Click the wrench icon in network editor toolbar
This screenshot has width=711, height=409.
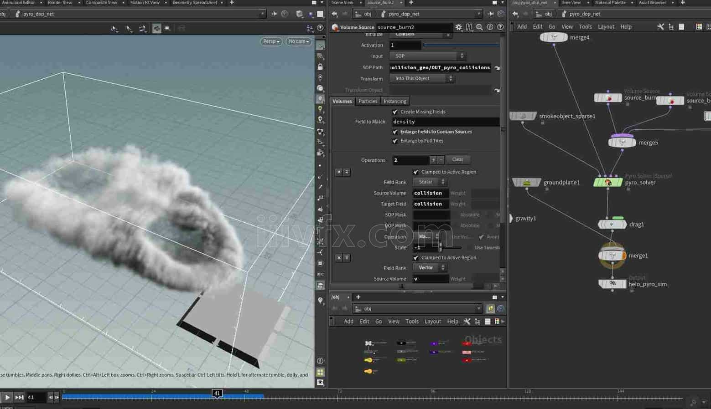click(x=660, y=27)
